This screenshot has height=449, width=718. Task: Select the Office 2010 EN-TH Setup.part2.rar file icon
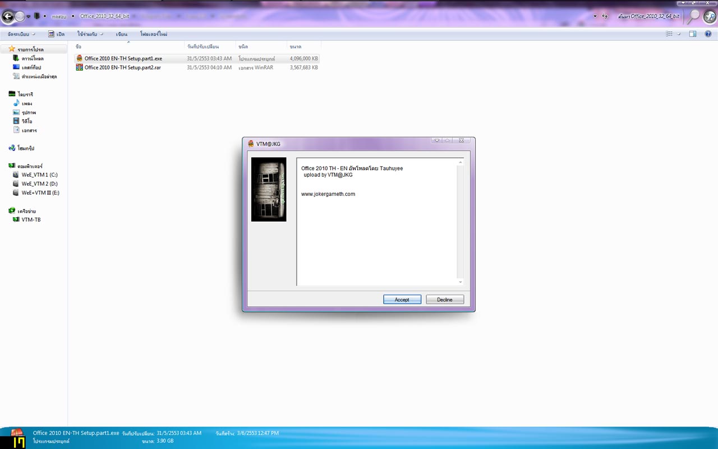(80, 67)
